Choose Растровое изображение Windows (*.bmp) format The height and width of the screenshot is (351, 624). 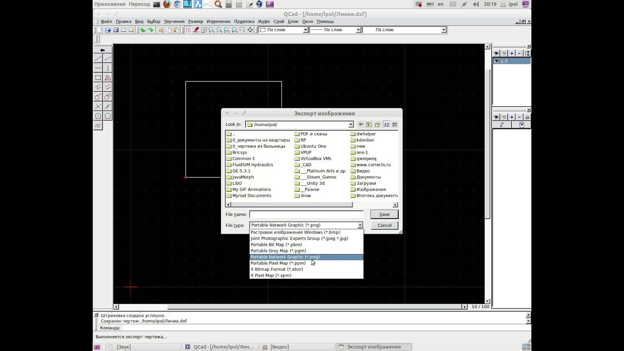[x=306, y=233]
